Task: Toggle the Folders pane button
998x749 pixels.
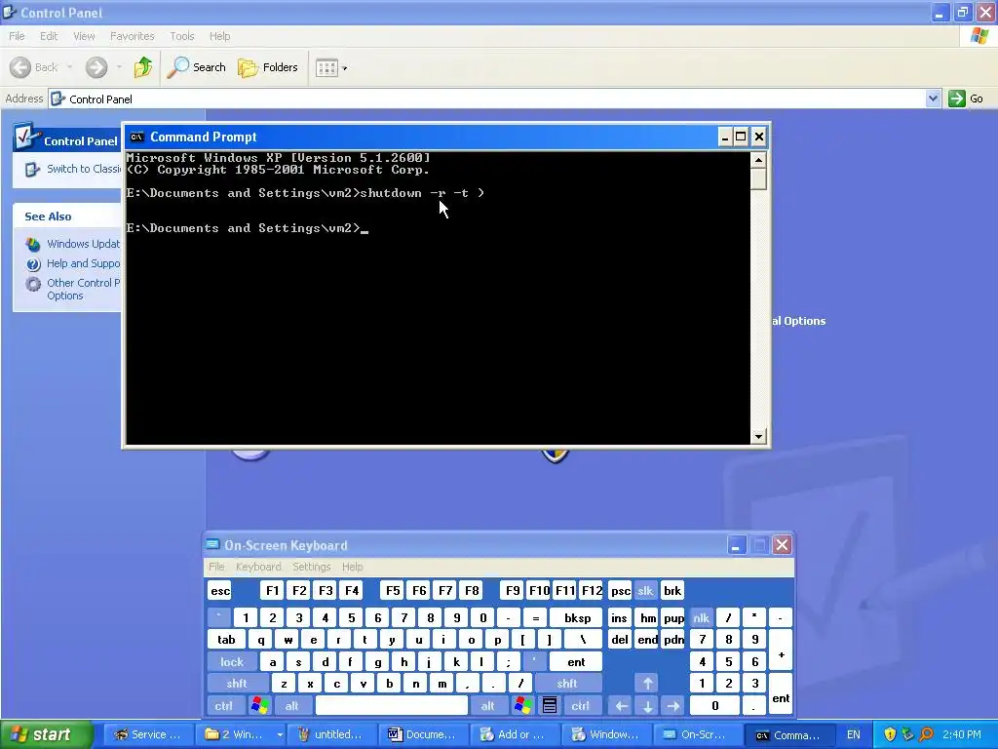Action: [268, 67]
